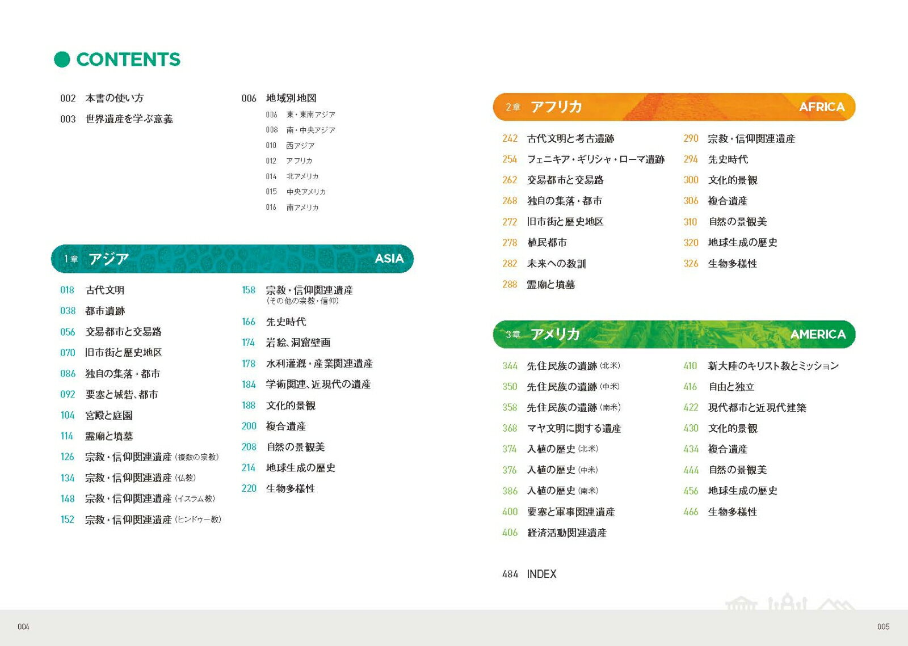This screenshot has width=908, height=646.
Task: Select the アジア ASIA chapter banner
Action: coord(232,259)
